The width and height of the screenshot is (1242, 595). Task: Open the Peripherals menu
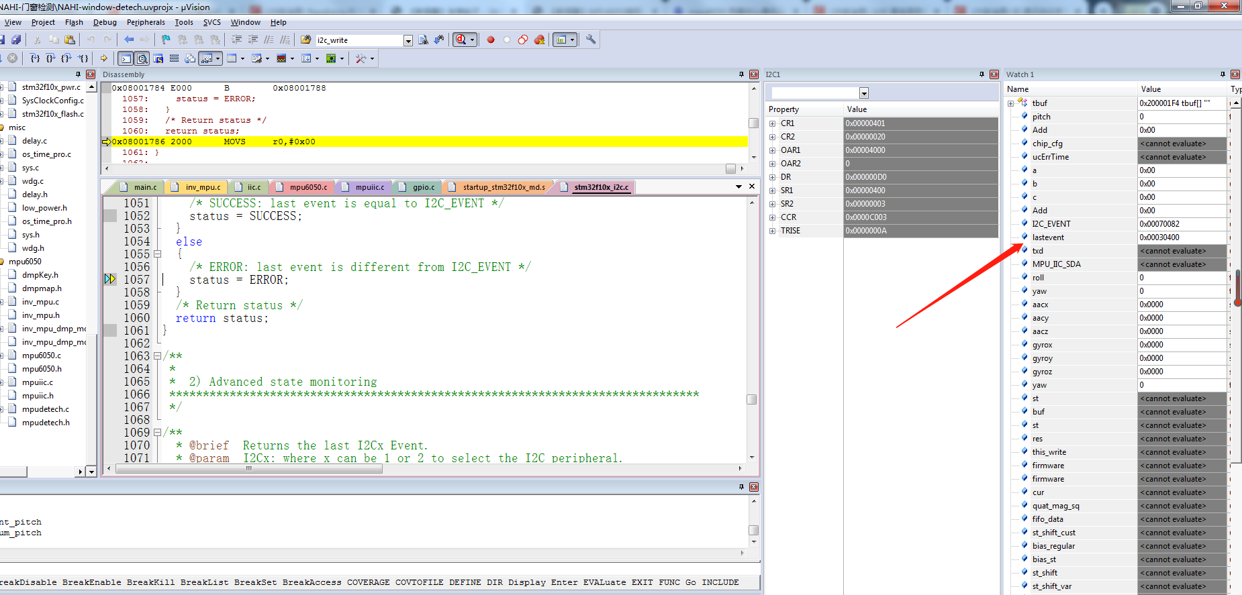coord(146,22)
